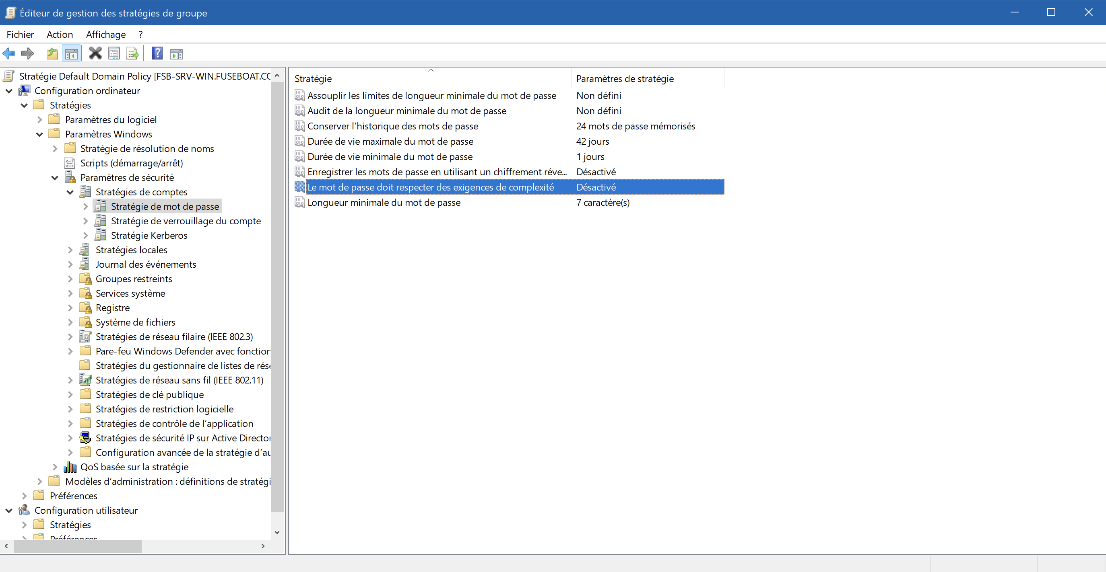Toggle the console tree pane icon
This screenshot has width=1106, height=572.
click(71, 53)
